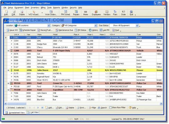Switch to the List View tab
Image resolution: width=169 pixels, height=124 pixels.
coord(33,112)
